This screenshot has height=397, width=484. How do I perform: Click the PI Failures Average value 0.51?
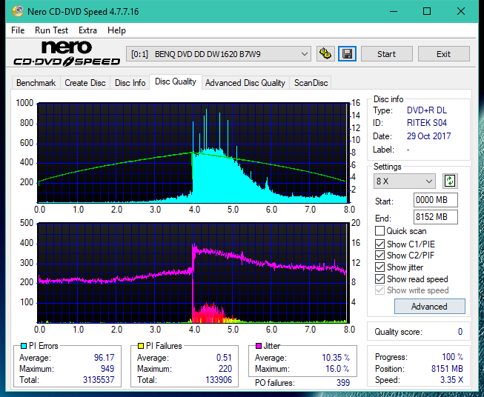pyautogui.click(x=224, y=358)
